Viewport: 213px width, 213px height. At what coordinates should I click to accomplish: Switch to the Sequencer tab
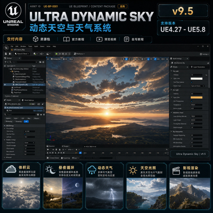[x=51, y=146]
